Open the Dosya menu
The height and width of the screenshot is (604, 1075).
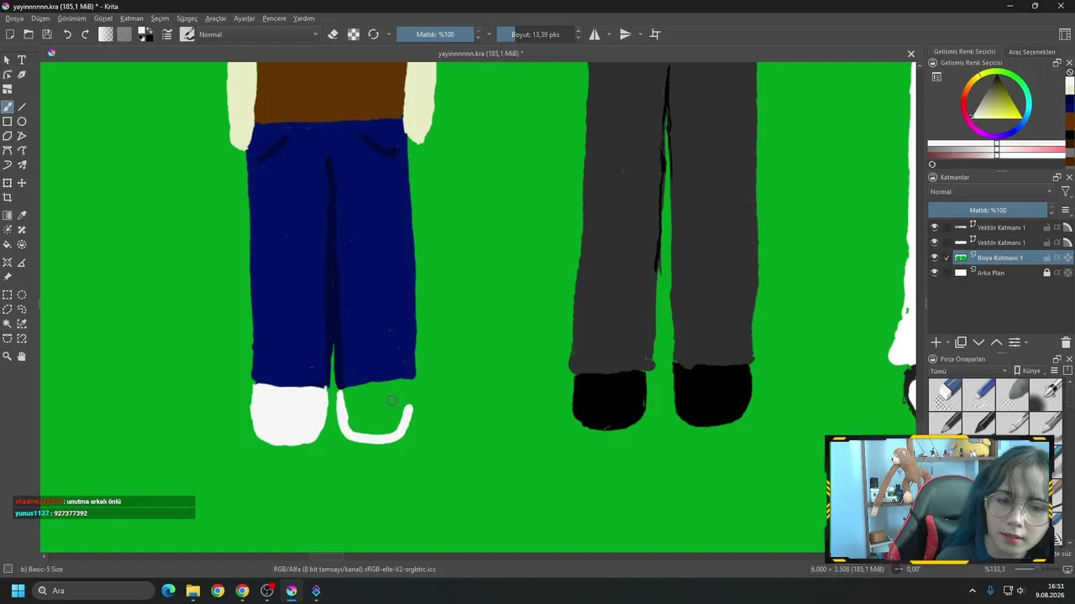[15, 18]
